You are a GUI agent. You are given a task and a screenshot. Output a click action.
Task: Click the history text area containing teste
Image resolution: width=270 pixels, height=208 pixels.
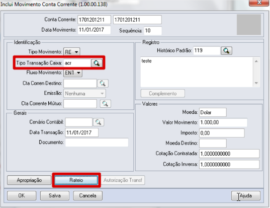pyautogui.click(x=197, y=72)
